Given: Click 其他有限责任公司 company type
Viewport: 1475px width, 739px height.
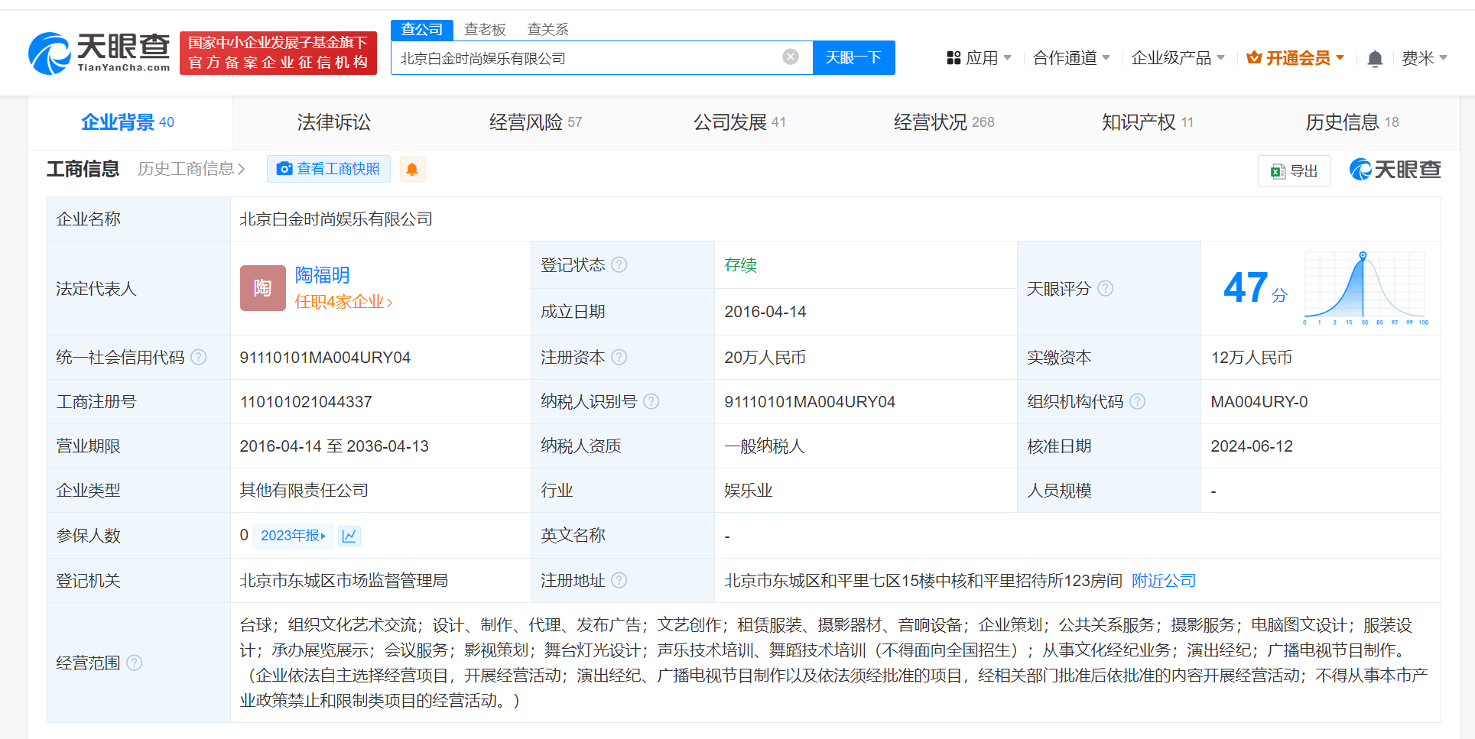Looking at the screenshot, I should click(304, 491).
